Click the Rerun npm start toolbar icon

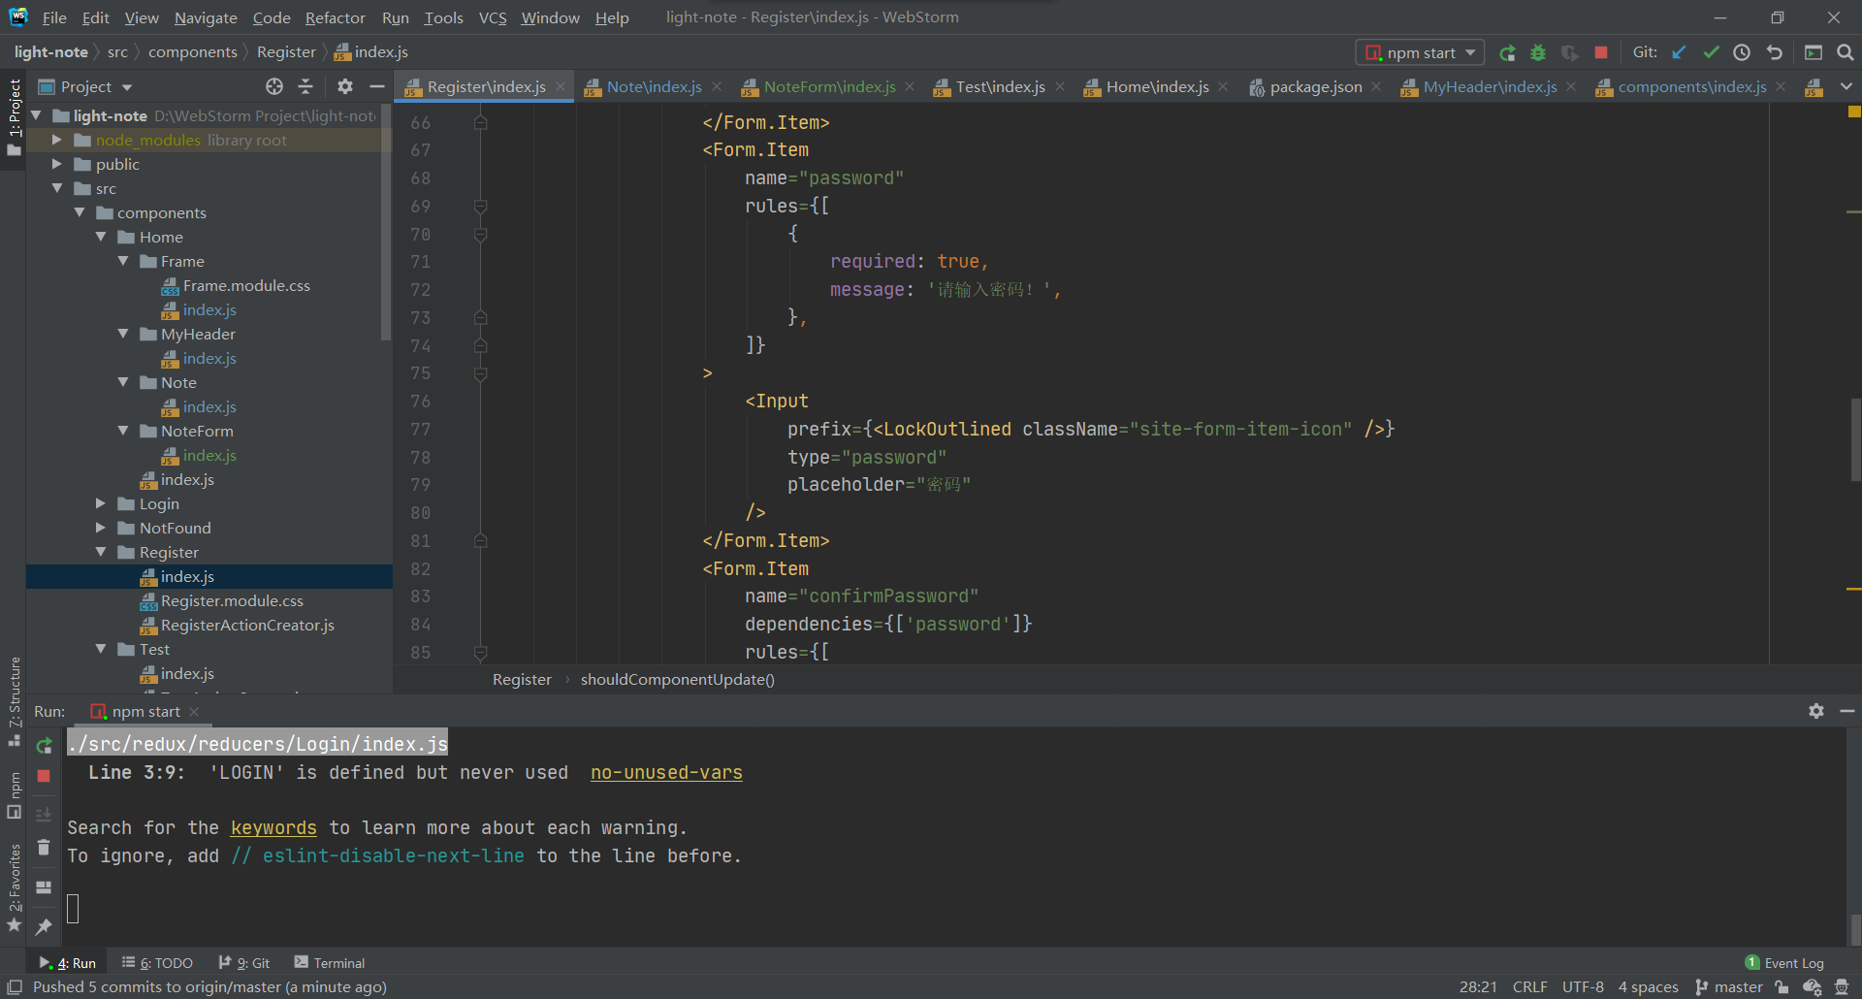pos(1507,53)
